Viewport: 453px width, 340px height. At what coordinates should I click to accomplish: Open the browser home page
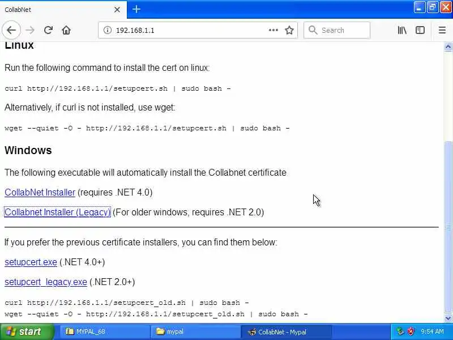click(x=66, y=30)
